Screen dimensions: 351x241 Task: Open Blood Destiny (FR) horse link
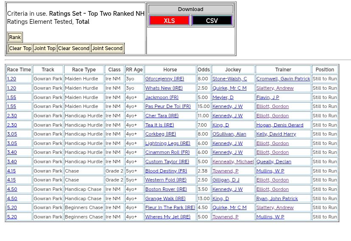(x=166, y=171)
